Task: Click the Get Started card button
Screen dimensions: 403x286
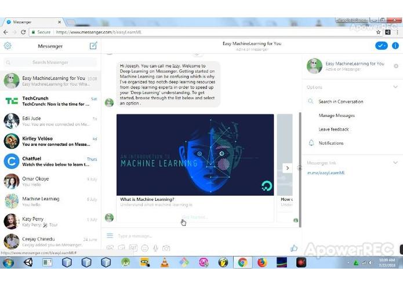Action: 195,217
